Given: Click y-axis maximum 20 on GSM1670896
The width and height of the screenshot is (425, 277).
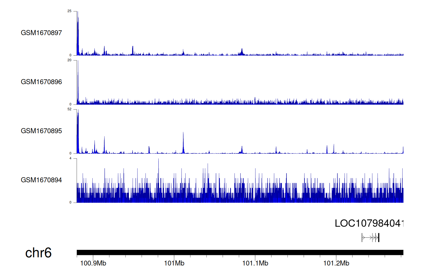Looking at the screenshot, I should [69, 60].
